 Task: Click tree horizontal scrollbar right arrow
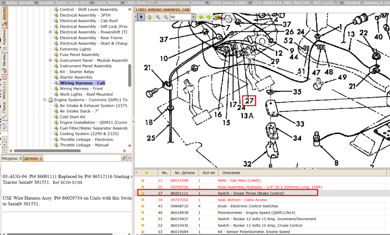pos(125,151)
